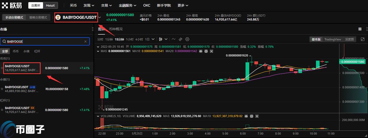Open the spot BABYDOGE/USDT market row

46,68
